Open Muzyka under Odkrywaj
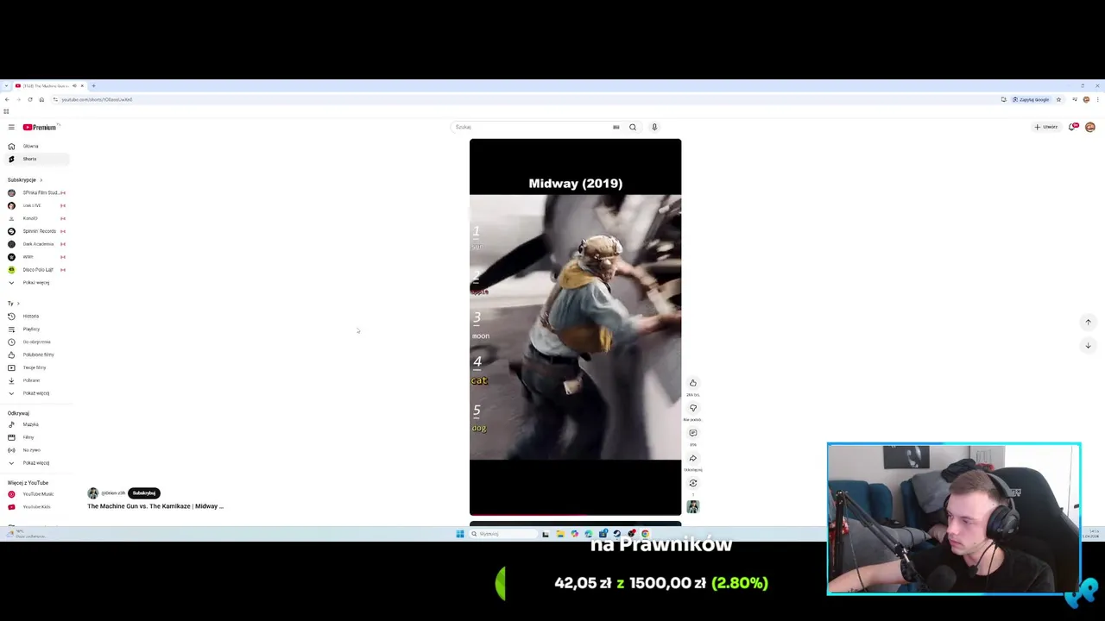The width and height of the screenshot is (1105, 621). [x=35, y=424]
